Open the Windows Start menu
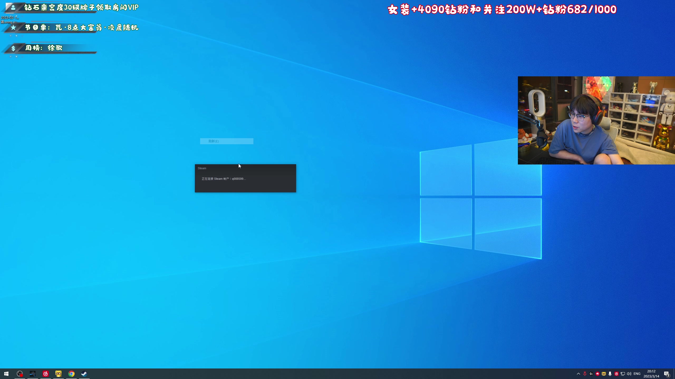The image size is (675, 379). (6, 374)
